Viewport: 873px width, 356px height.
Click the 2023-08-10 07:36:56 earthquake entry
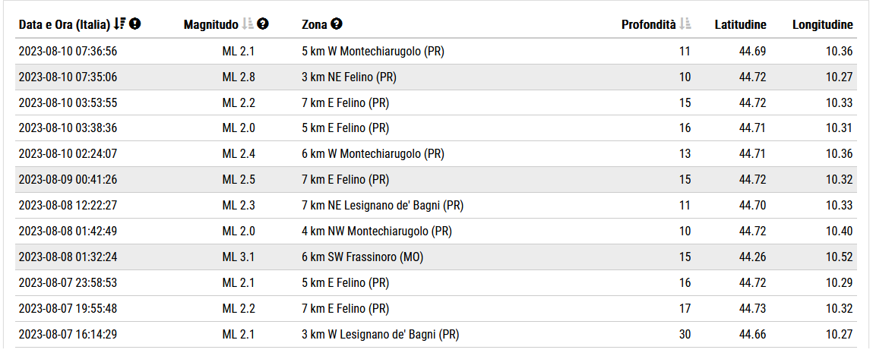pos(68,52)
